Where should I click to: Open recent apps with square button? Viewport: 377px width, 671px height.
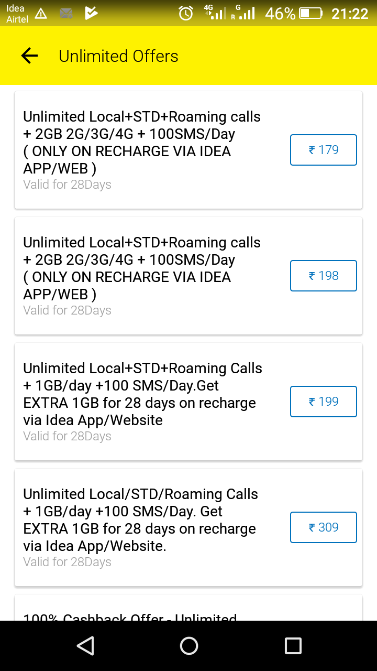click(x=293, y=646)
